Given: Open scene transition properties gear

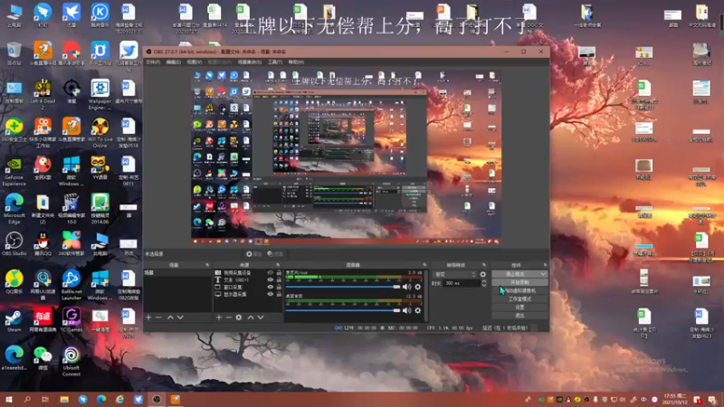Looking at the screenshot, I should (x=483, y=274).
